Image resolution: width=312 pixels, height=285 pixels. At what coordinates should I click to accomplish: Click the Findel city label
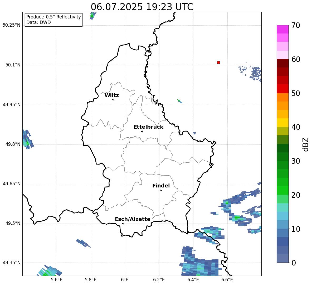161,186
